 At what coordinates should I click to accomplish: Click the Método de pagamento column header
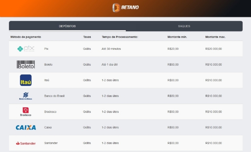(x=25, y=37)
